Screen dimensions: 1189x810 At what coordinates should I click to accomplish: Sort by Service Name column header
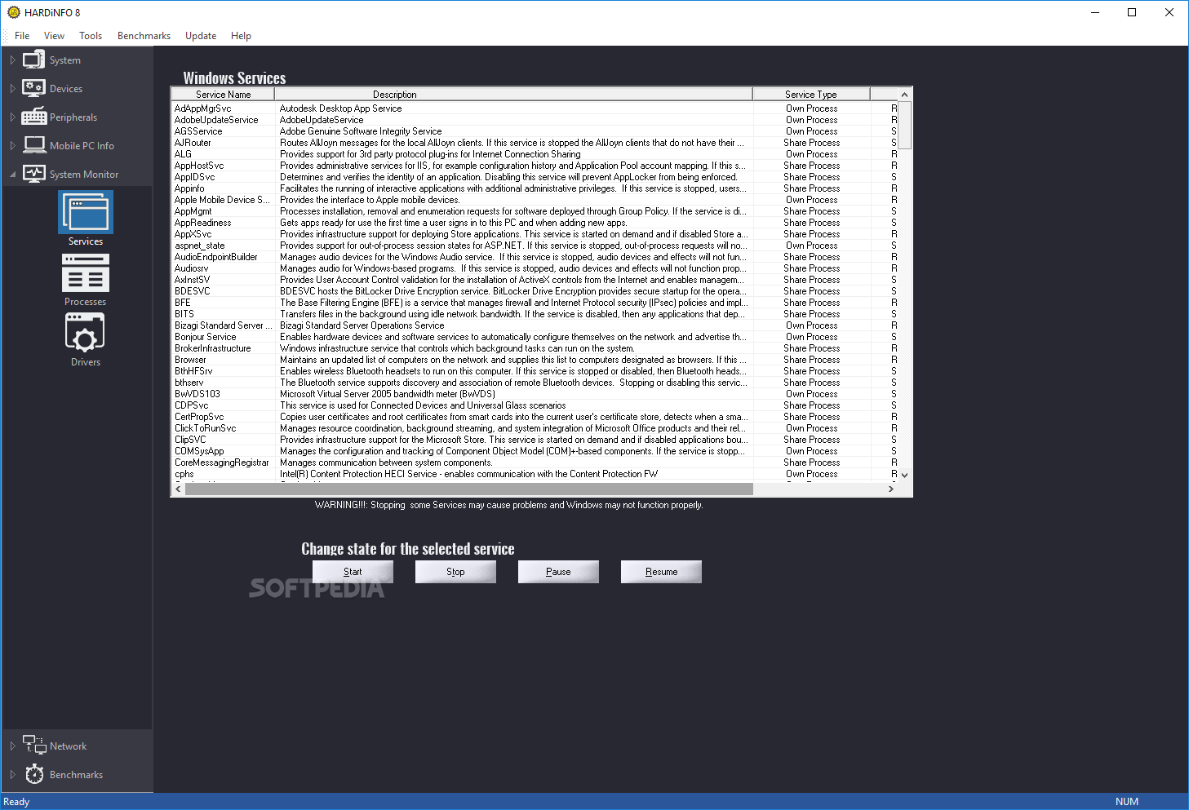point(223,95)
